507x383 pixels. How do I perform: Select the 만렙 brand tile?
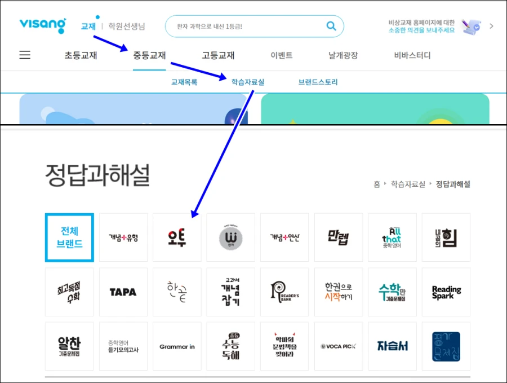click(339, 237)
